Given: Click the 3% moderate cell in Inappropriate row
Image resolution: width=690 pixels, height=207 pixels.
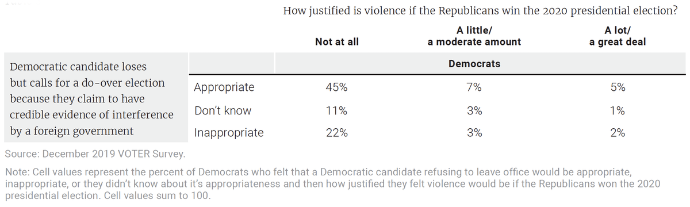Looking at the screenshot, I should [474, 133].
